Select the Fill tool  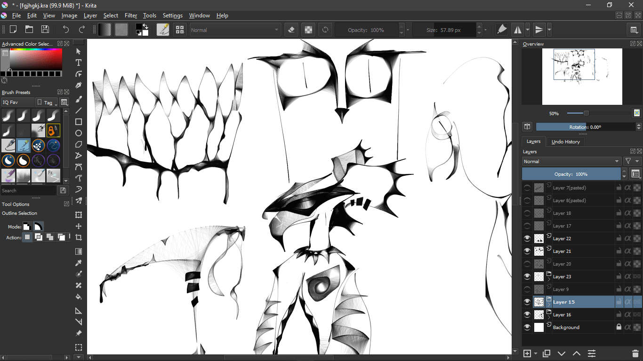pyautogui.click(x=79, y=297)
